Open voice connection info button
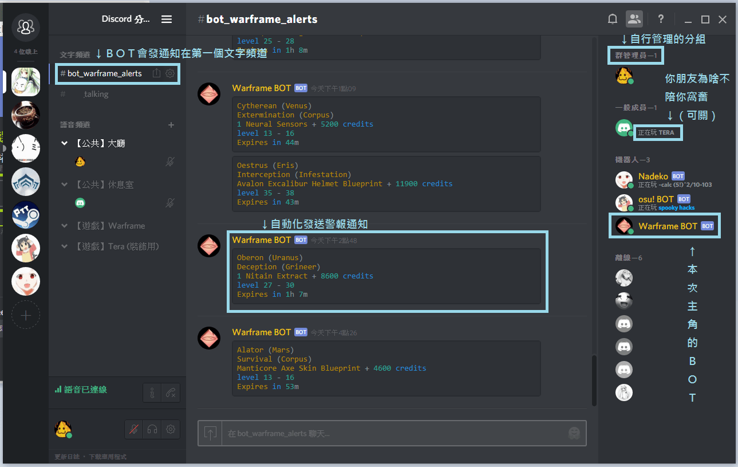This screenshot has height=467, width=738. [152, 393]
